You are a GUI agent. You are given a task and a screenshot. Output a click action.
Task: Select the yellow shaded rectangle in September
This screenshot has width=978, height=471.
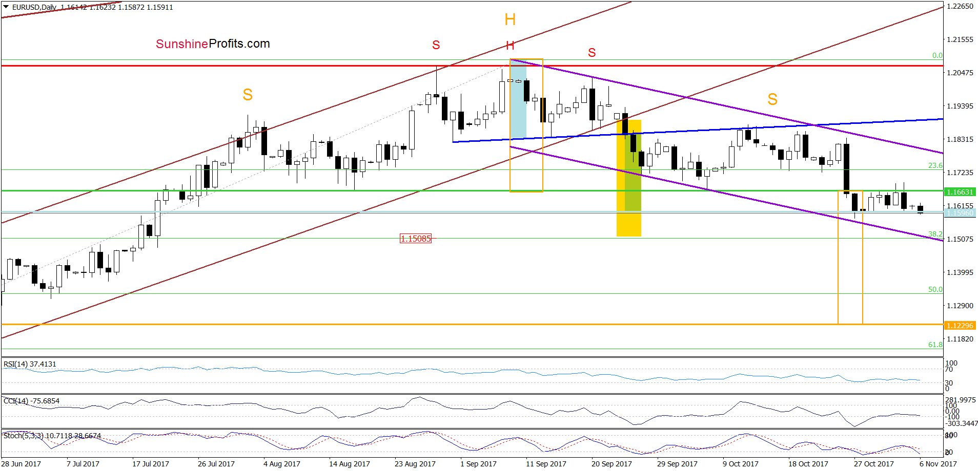(628, 178)
